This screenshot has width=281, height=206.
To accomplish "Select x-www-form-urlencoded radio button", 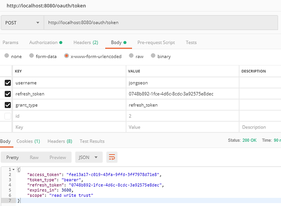I will pos(66,56).
